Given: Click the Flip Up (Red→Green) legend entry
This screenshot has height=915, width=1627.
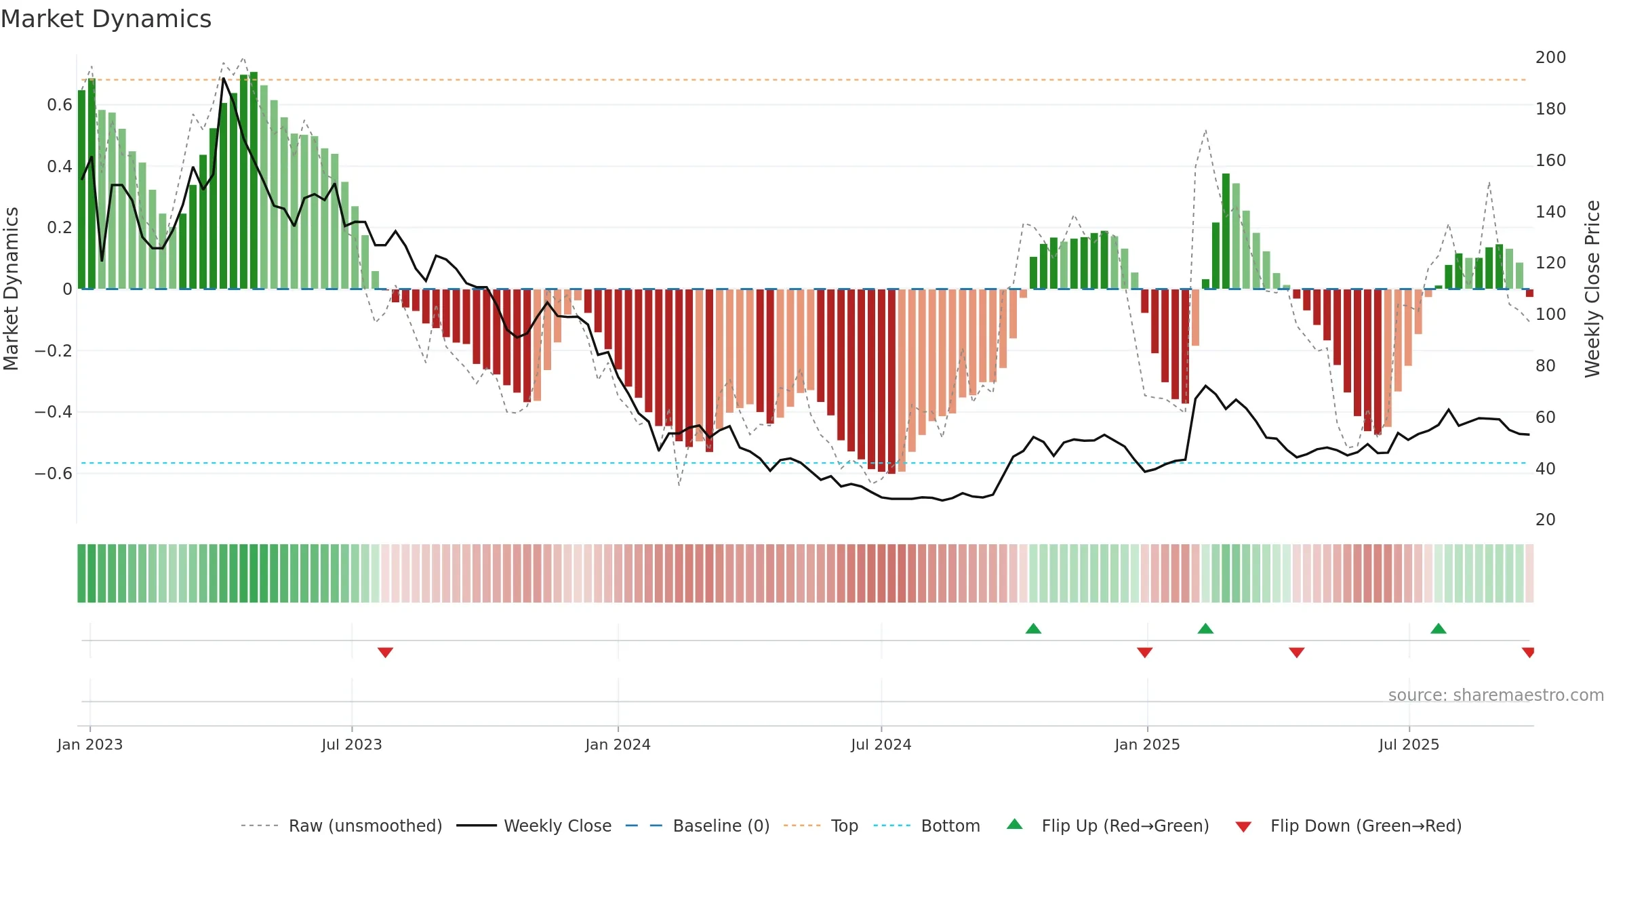Looking at the screenshot, I should (1108, 826).
